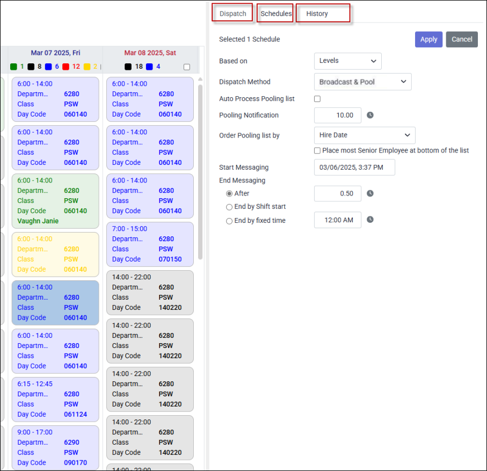Click the blue status swatch showing 6
The width and height of the screenshot is (487, 471).
(x=48, y=67)
